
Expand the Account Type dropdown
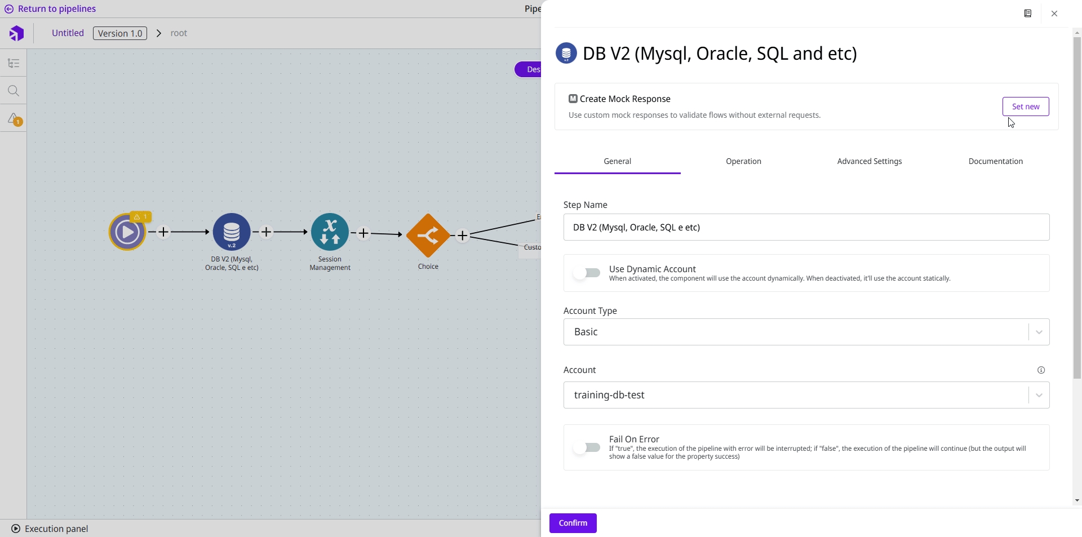click(806, 332)
